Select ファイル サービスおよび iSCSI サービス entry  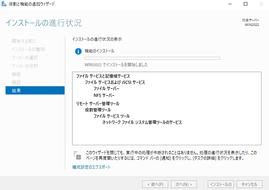coord(115,82)
